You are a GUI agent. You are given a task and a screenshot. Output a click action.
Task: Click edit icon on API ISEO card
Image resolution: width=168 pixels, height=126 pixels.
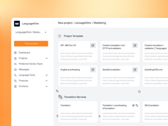(93, 45)
